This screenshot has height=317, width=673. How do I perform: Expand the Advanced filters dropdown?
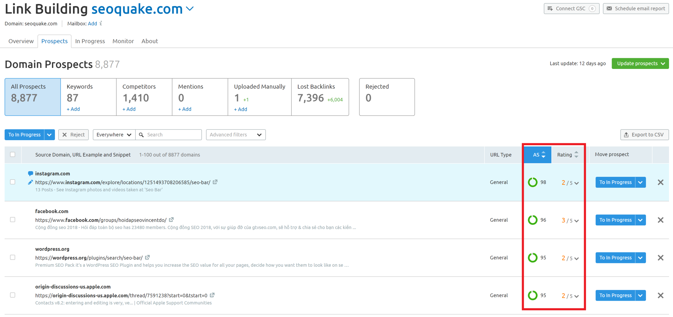pos(236,135)
